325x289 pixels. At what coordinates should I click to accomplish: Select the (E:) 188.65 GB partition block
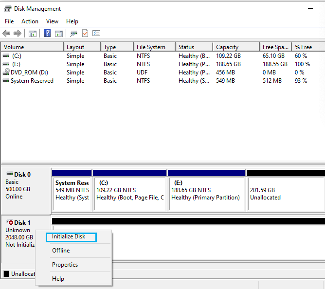point(206,191)
